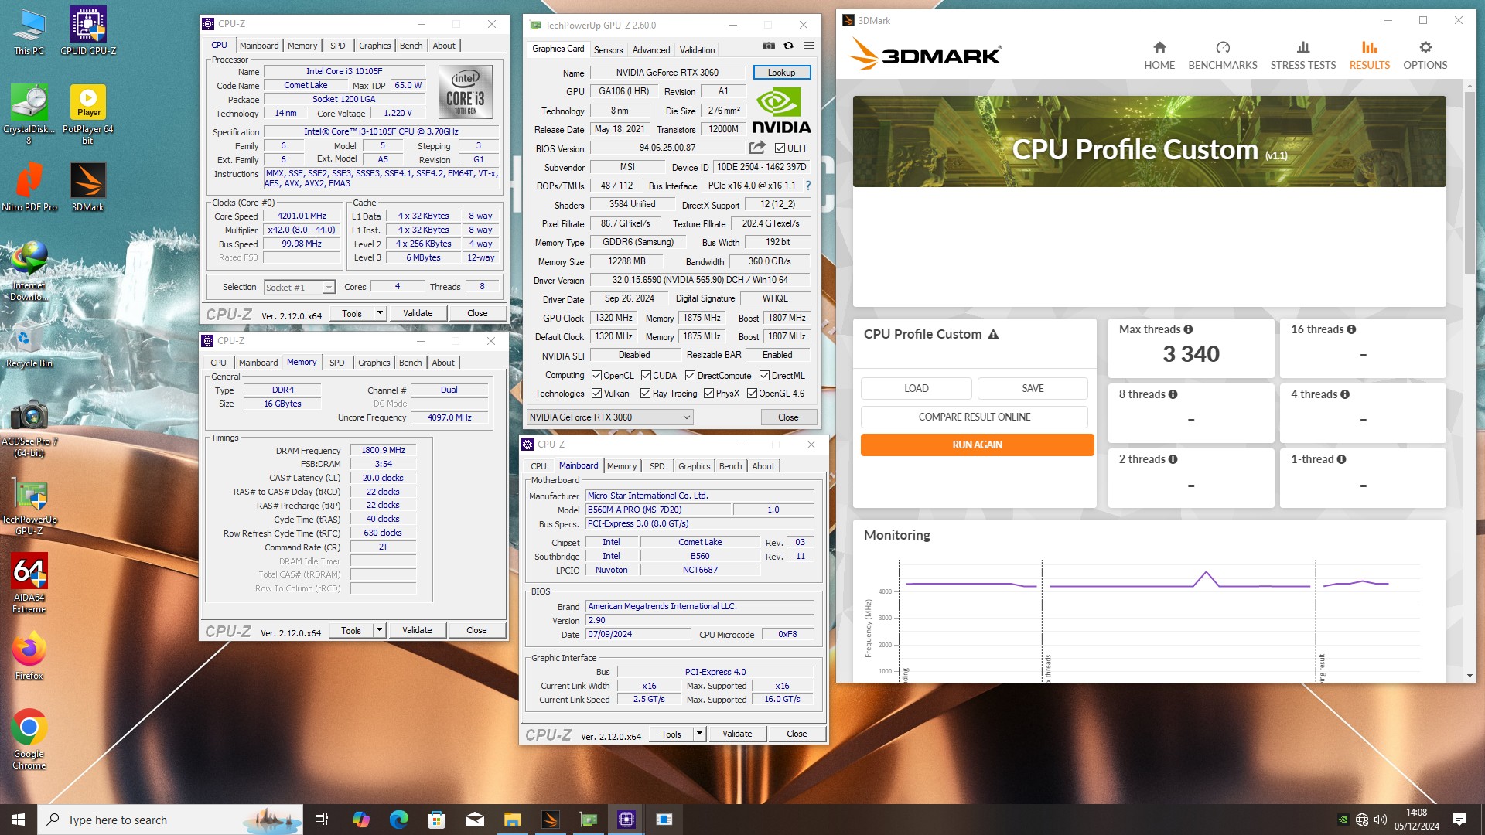Open SPD tab in CPU-Z Memory window

tap(337, 363)
